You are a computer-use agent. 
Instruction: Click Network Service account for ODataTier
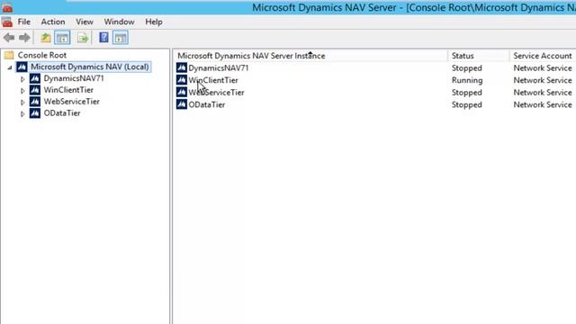pyautogui.click(x=543, y=104)
